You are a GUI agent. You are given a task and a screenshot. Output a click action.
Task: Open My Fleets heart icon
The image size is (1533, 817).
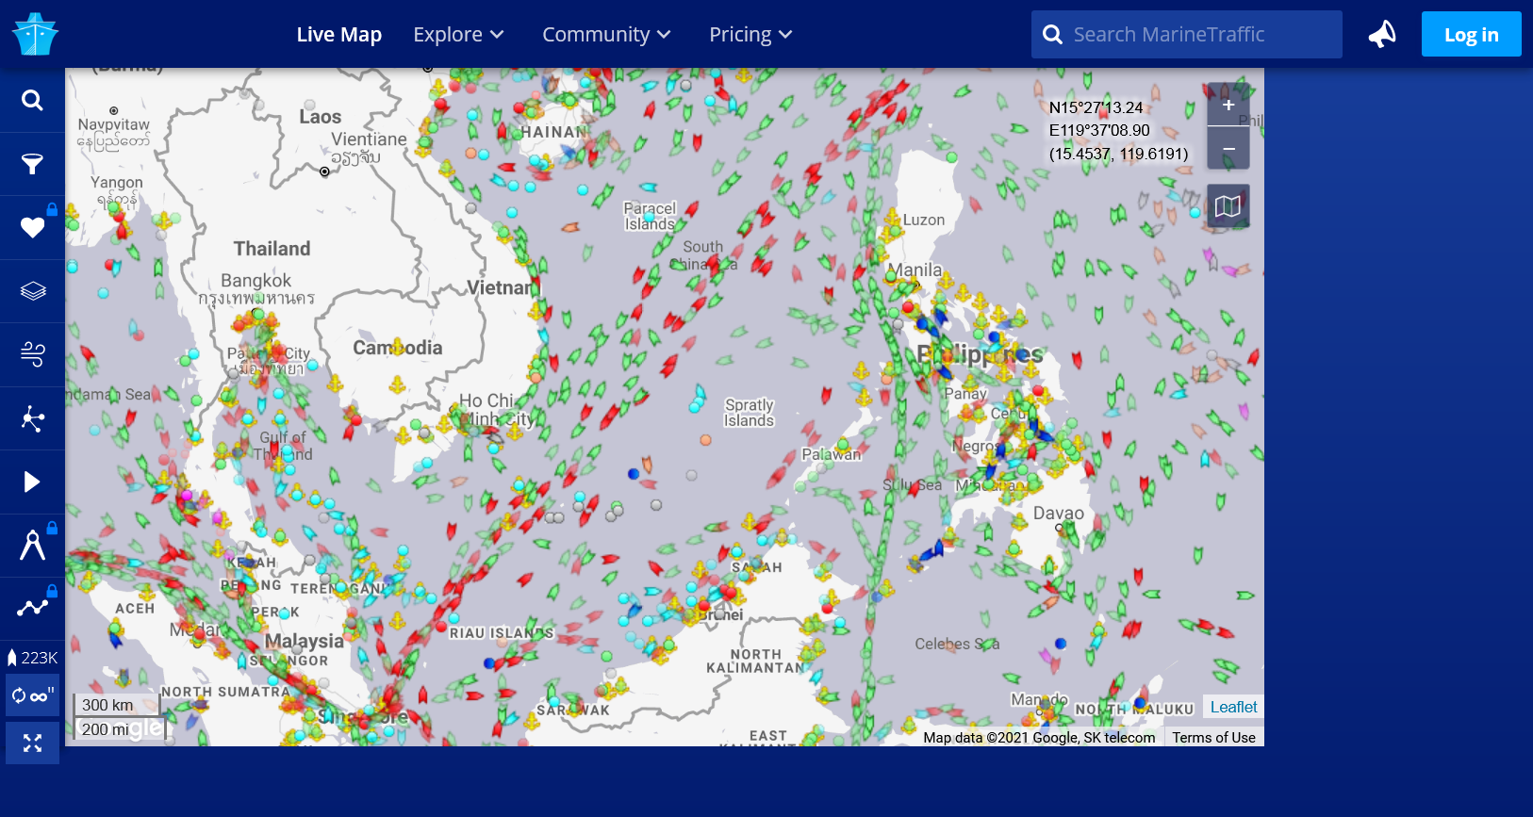tap(32, 227)
